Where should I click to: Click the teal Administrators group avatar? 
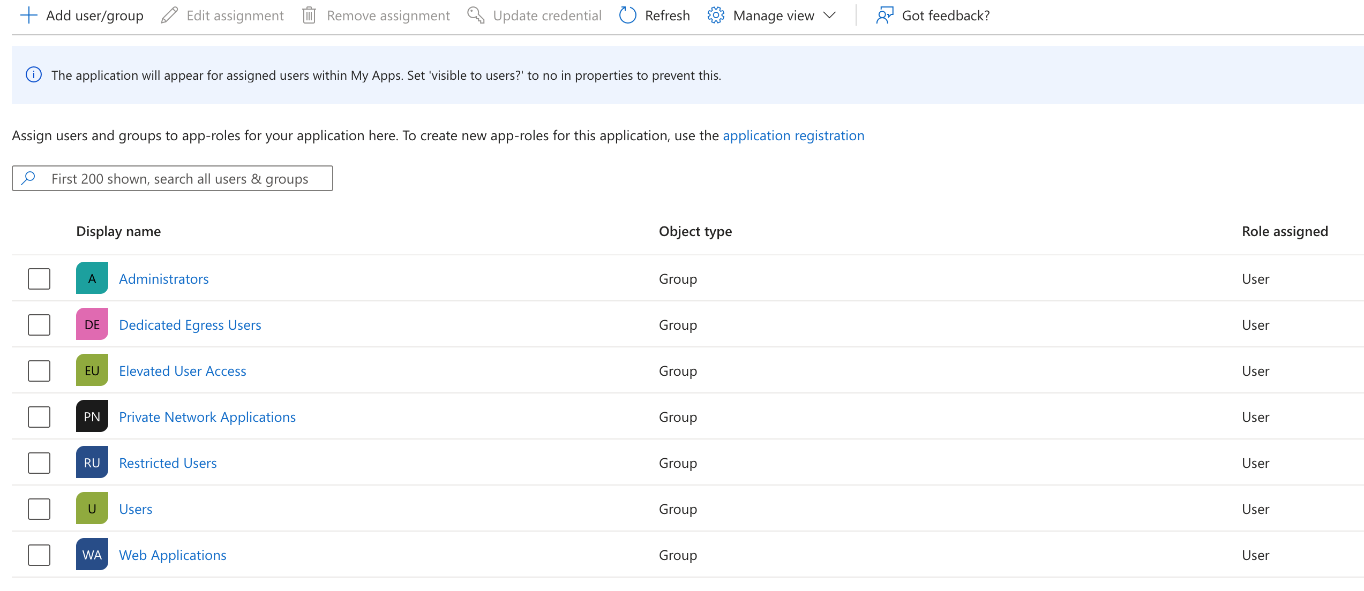click(x=92, y=278)
